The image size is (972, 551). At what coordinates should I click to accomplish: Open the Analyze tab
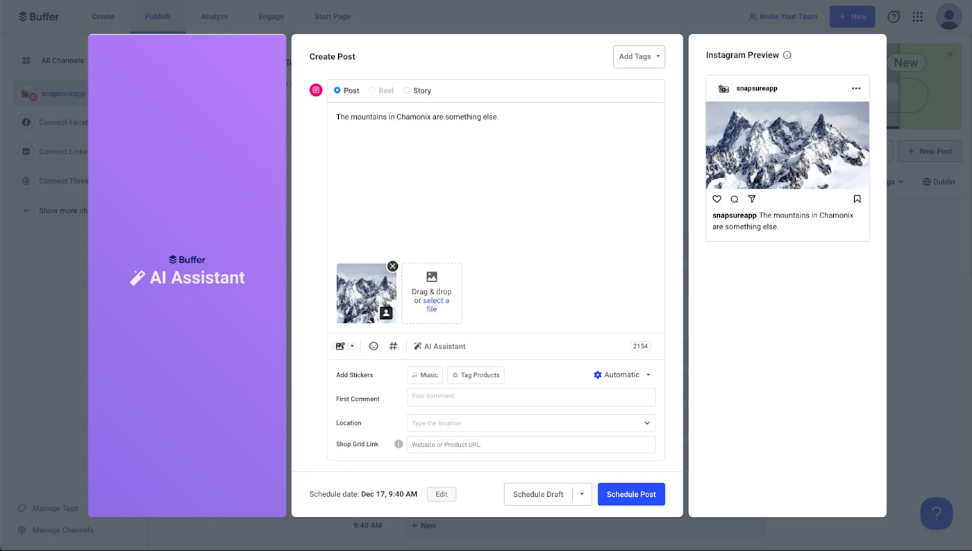(215, 17)
